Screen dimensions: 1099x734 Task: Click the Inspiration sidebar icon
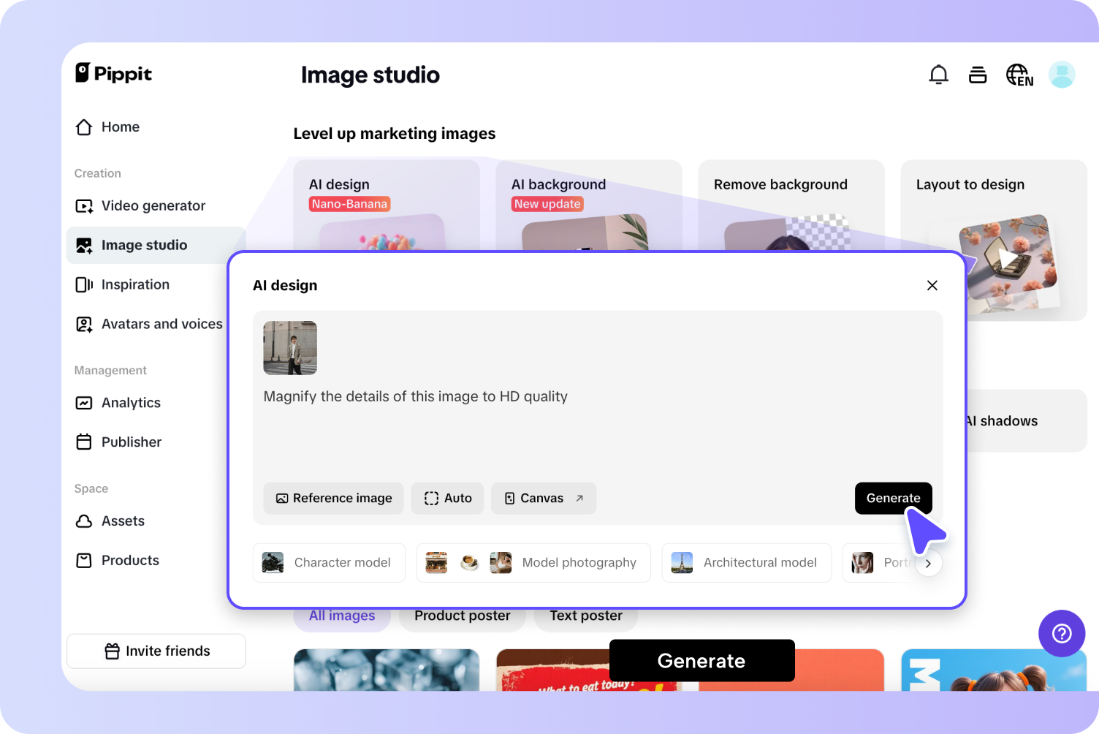[84, 285]
